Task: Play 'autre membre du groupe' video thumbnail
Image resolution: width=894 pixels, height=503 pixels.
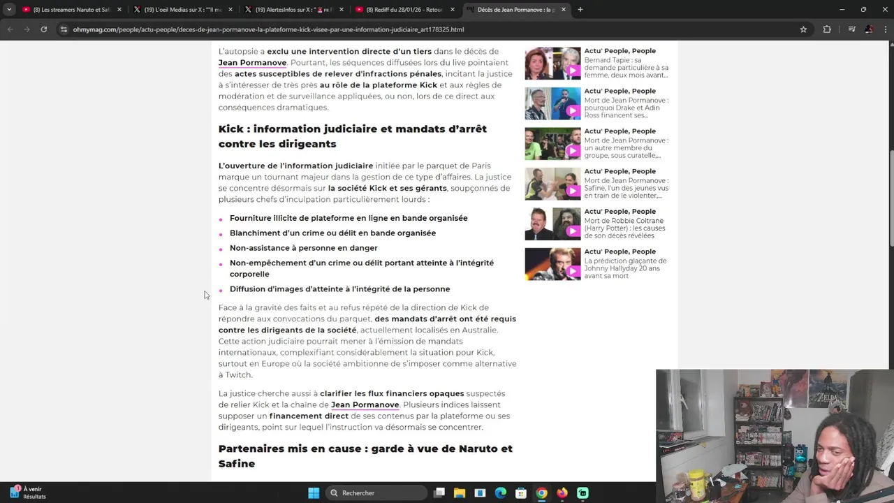Action: [x=552, y=144]
